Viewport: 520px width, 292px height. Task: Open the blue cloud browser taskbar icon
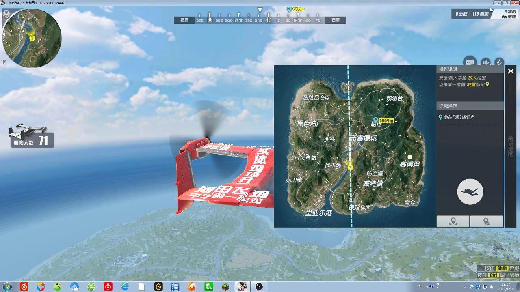coord(74,287)
